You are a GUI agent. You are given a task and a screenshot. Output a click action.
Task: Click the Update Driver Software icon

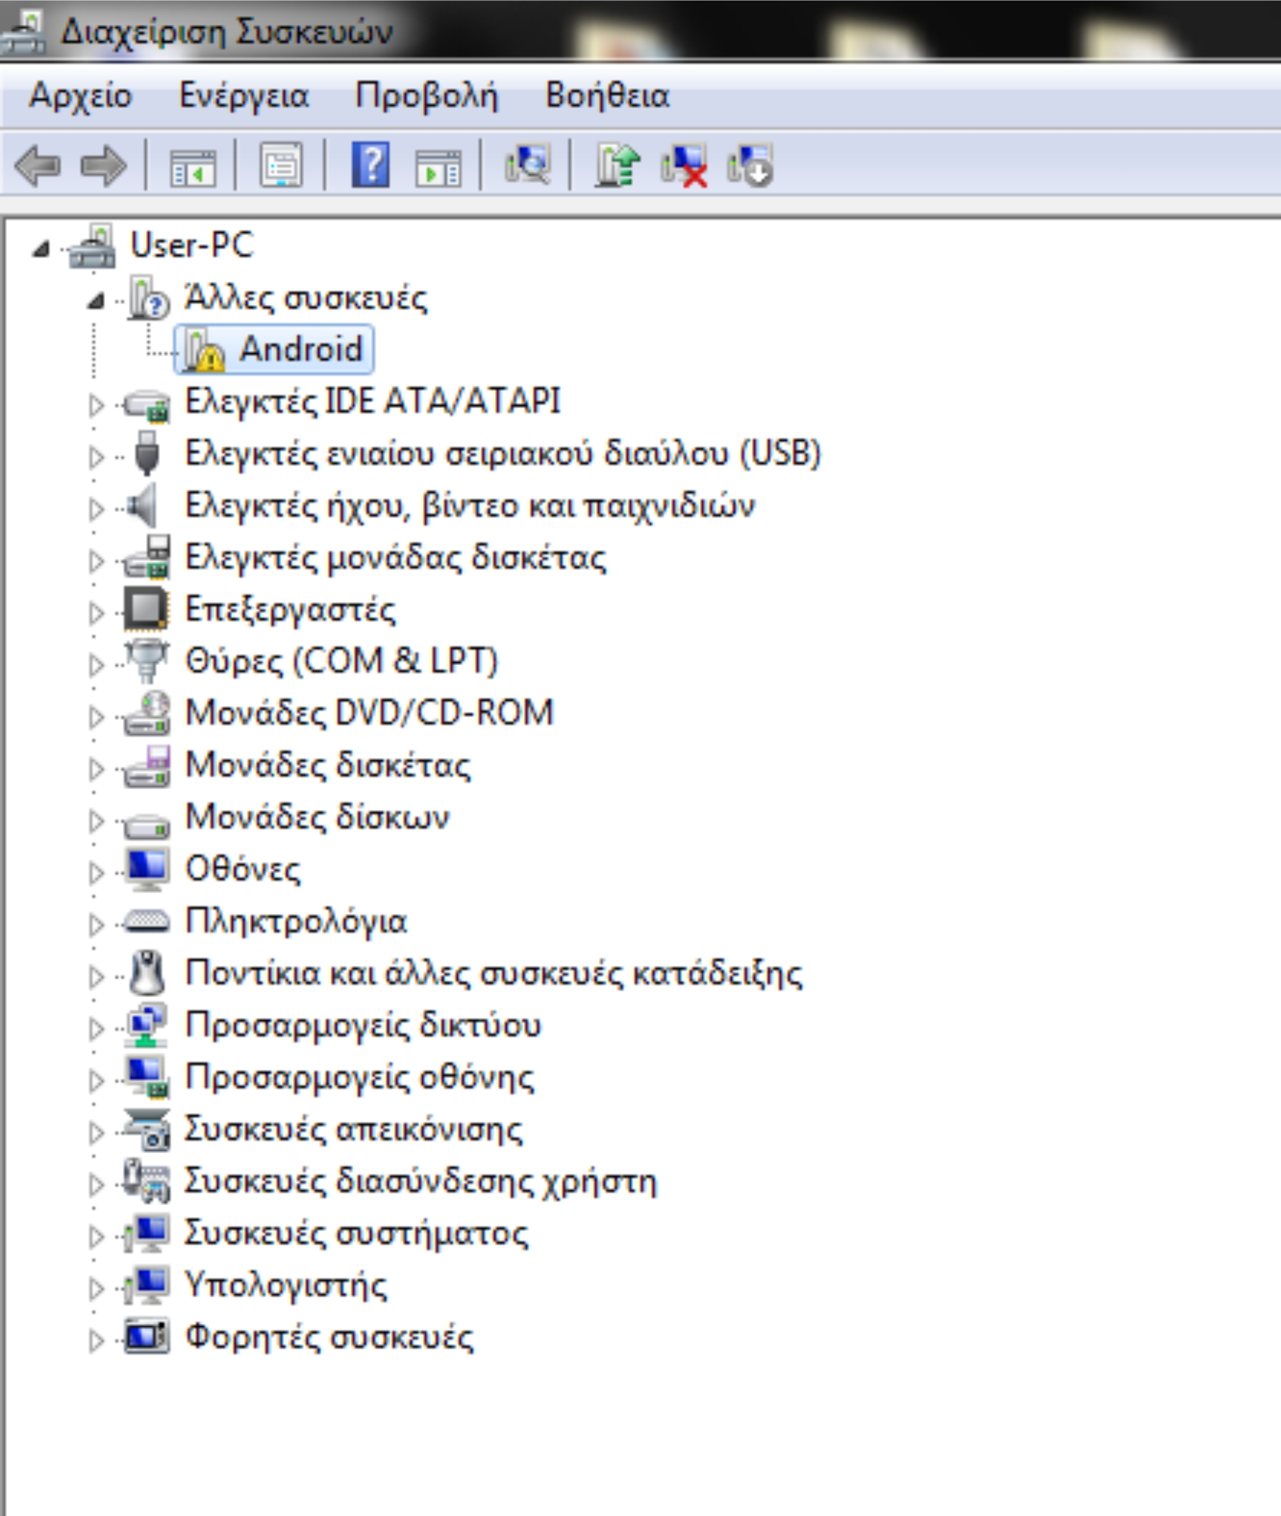click(616, 166)
